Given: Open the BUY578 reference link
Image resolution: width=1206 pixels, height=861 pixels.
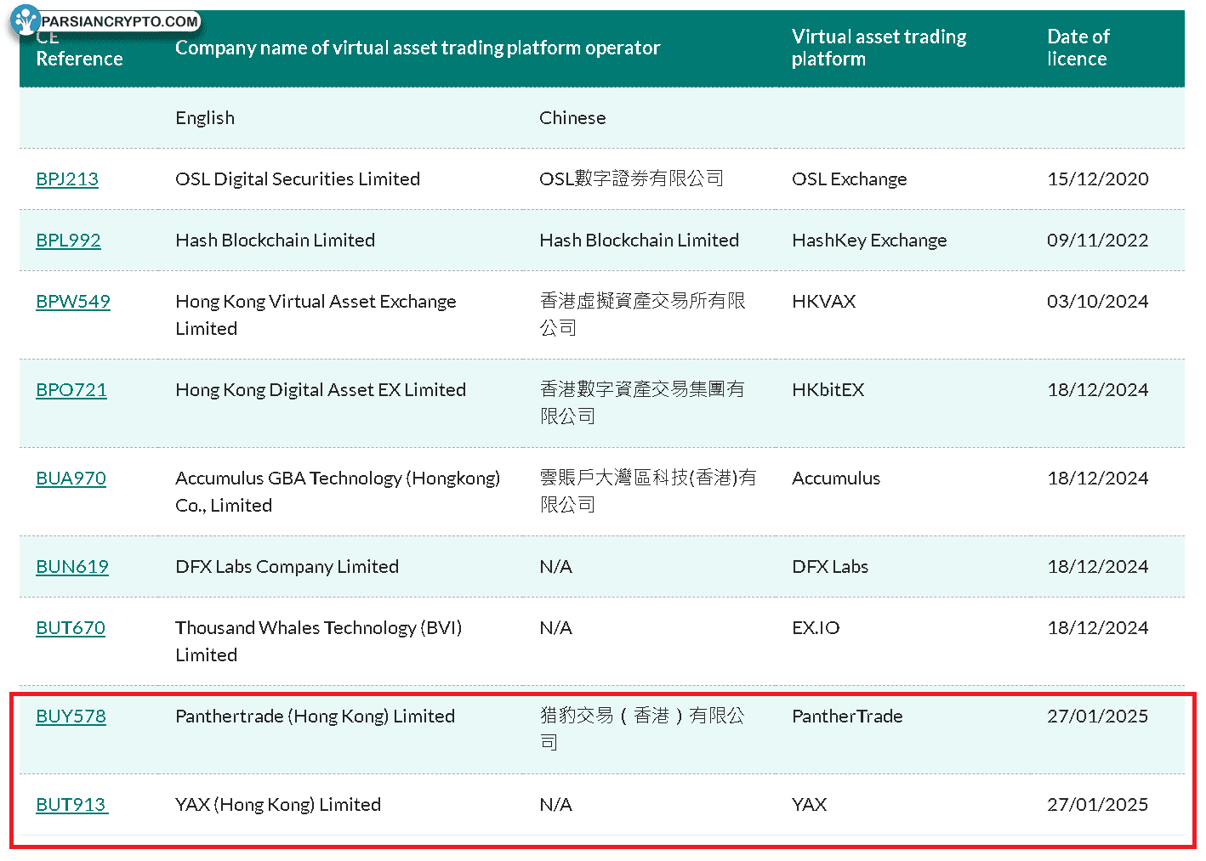Looking at the screenshot, I should pyautogui.click(x=71, y=717).
